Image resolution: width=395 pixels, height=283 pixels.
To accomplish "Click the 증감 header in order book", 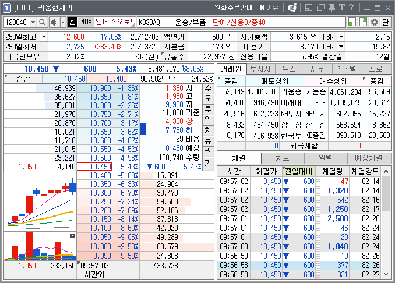I will (x=23, y=79).
